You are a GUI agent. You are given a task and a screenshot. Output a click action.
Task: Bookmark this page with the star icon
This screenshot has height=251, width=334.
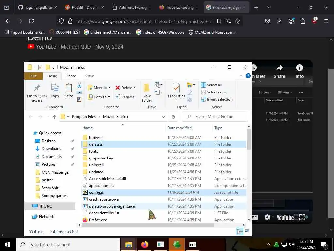pyautogui.click(x=237, y=21)
